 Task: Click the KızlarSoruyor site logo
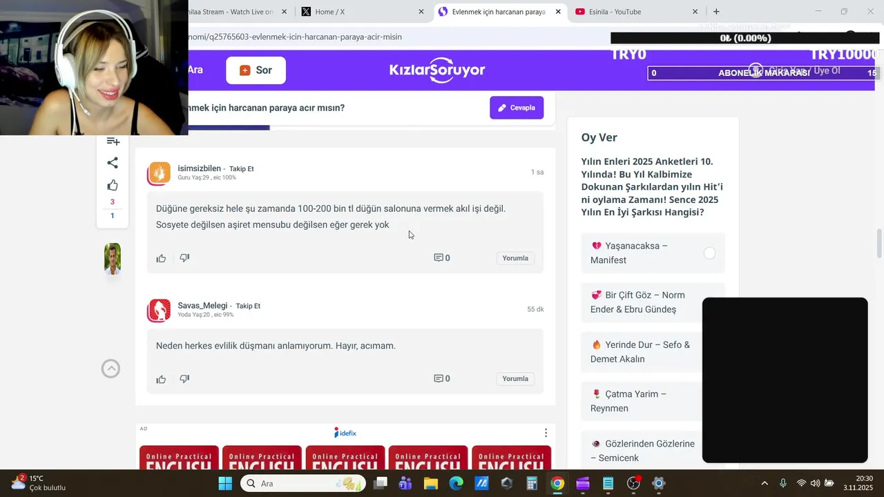[437, 70]
